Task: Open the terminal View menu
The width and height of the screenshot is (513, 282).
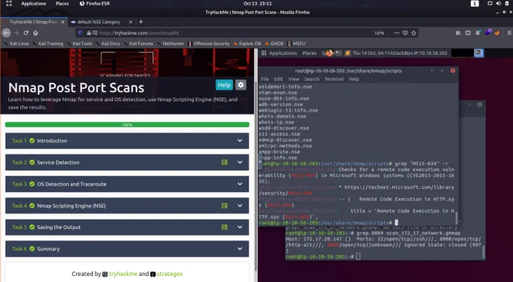Action: point(293,79)
